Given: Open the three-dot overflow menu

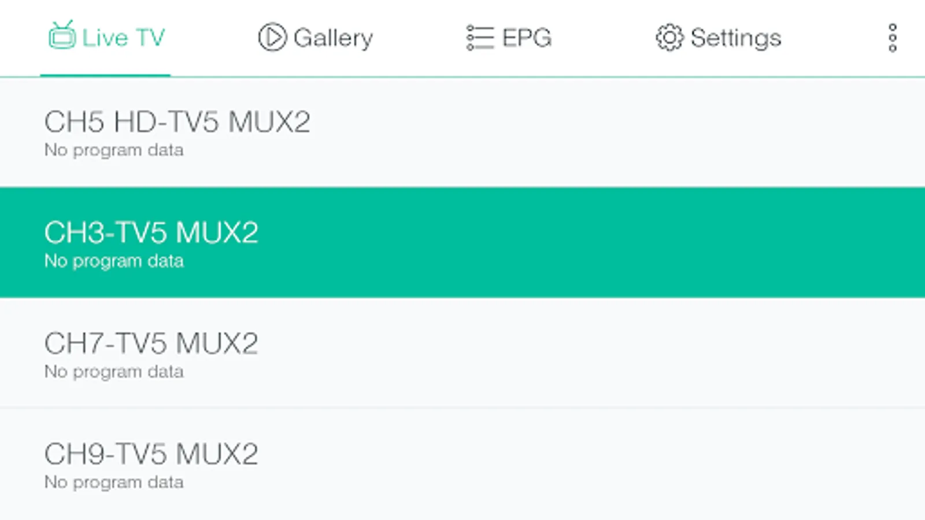Looking at the screenshot, I should pyautogui.click(x=892, y=38).
